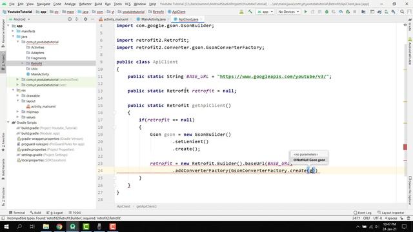This screenshot has height=232, width=413.
Task: Open the Analyze menu
Action: point(70,4)
